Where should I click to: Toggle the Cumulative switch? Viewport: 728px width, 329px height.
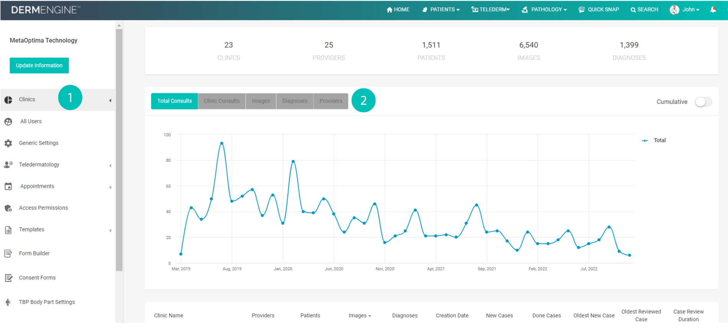(x=704, y=102)
